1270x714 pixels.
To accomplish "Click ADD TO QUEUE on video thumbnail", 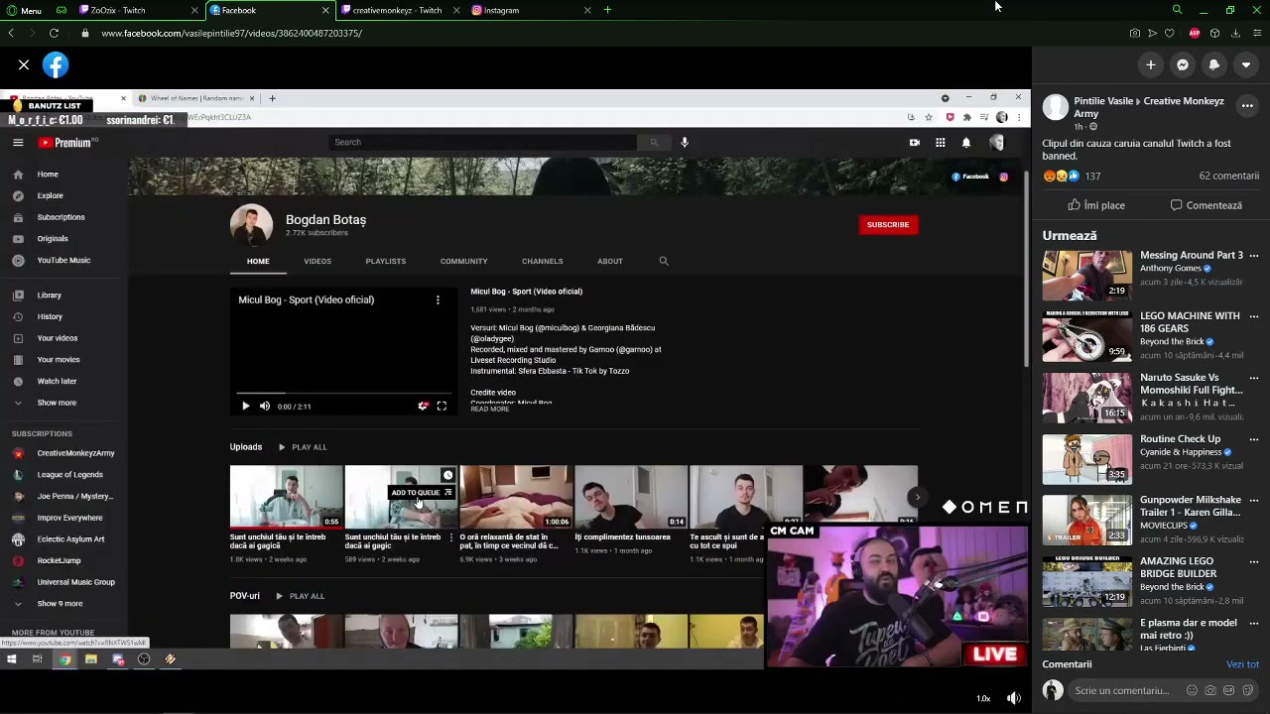I will point(422,493).
